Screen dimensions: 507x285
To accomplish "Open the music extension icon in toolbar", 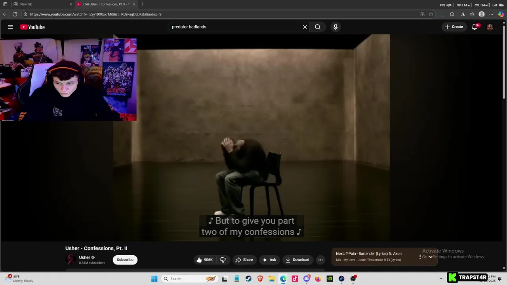I will (463, 14).
